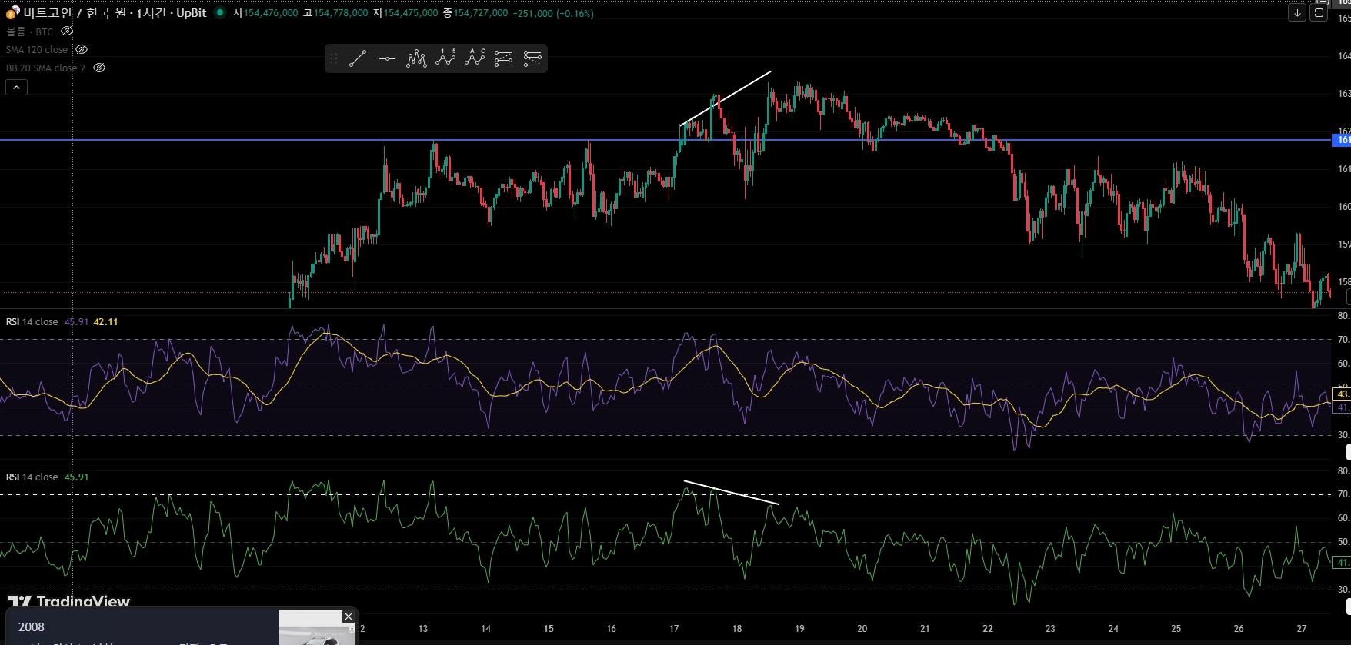
Task: Select the Trend Line drawing tool
Action: coord(358,58)
